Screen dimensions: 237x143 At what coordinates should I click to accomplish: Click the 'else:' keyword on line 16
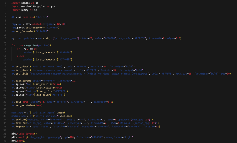click(21, 56)
